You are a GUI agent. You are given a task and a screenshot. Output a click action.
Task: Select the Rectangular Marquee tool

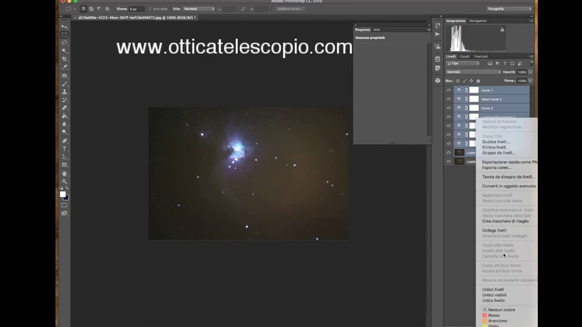[65, 35]
